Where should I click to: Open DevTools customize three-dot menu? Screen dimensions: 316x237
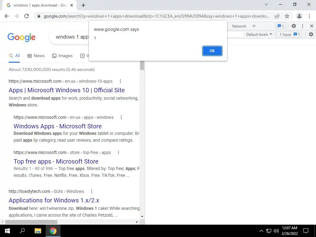point(302,26)
